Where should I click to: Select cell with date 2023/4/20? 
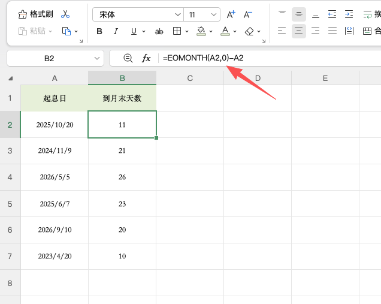(x=55, y=257)
